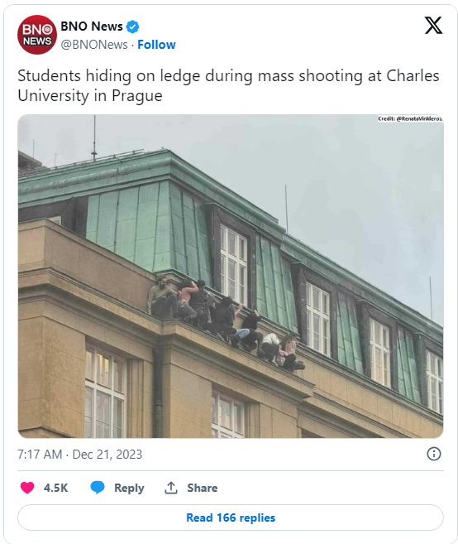The width and height of the screenshot is (458, 544).
Task: Open the 7:17 AM Dec 21, 2023 timestamp
Action: click(80, 454)
